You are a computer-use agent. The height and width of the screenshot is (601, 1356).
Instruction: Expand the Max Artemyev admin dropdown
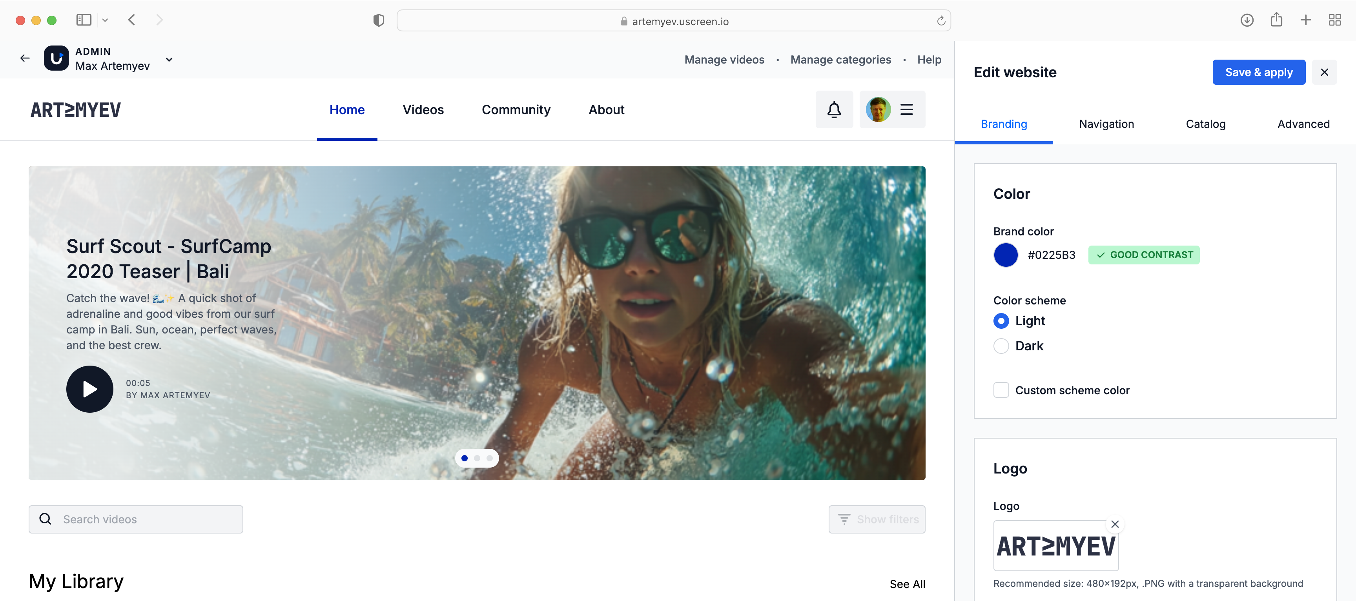169,60
